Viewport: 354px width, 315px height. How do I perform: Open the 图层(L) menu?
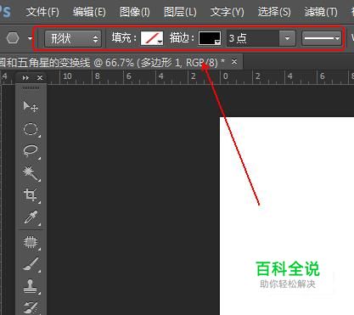180,12
